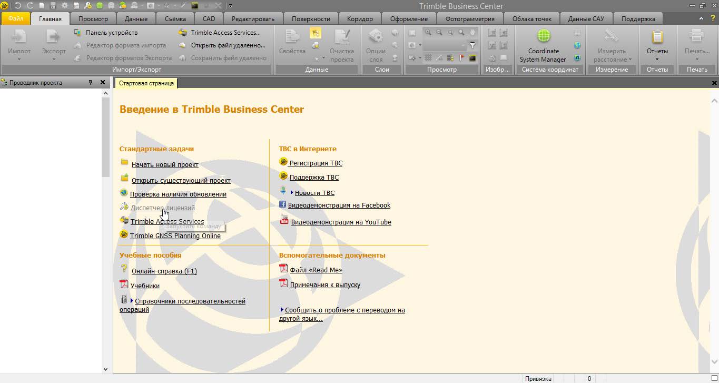Click the Trimble application logo button
The image size is (719, 383).
[5, 6]
